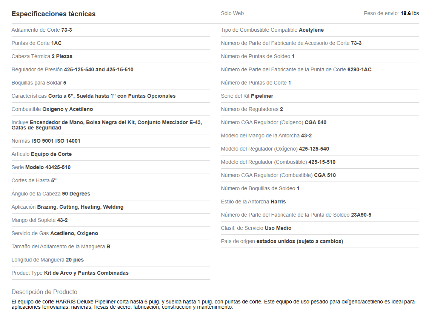Select the Tipo de Combustible Compatible Acetylene row
This screenshot has width=446, height=314.
pos(272,30)
